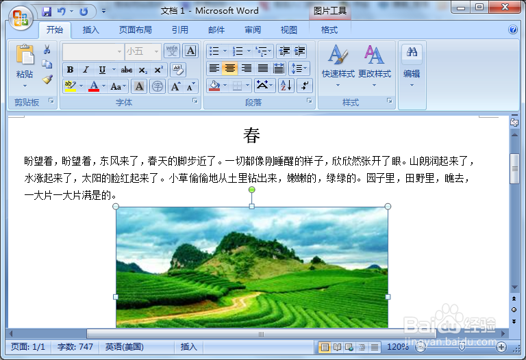
Task: Expand font color dropdown arrow
Action: [x=103, y=86]
